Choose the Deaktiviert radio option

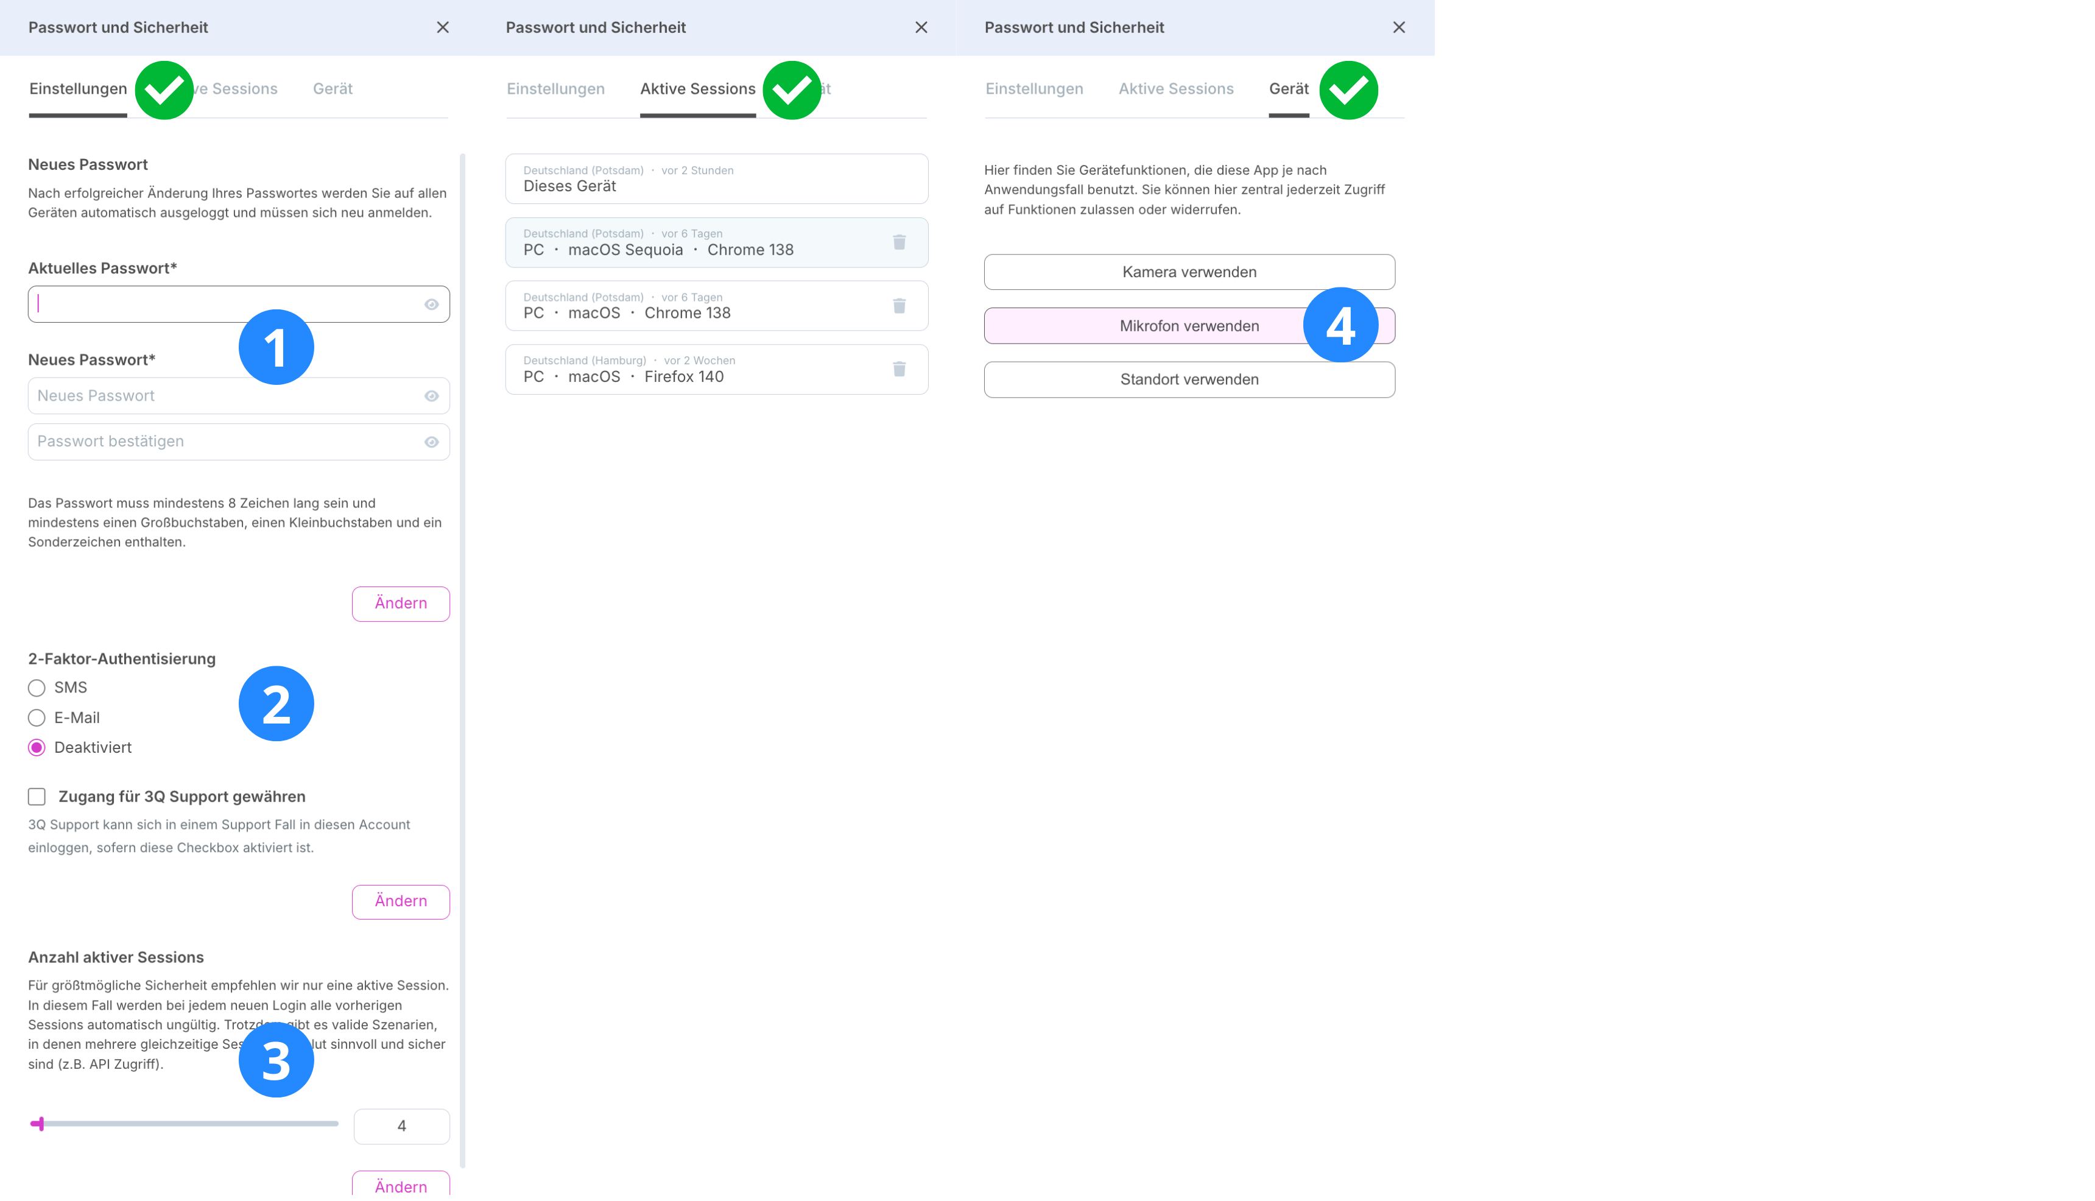pyautogui.click(x=37, y=747)
